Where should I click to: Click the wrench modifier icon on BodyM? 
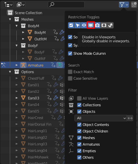pyautogui.click(x=62, y=32)
